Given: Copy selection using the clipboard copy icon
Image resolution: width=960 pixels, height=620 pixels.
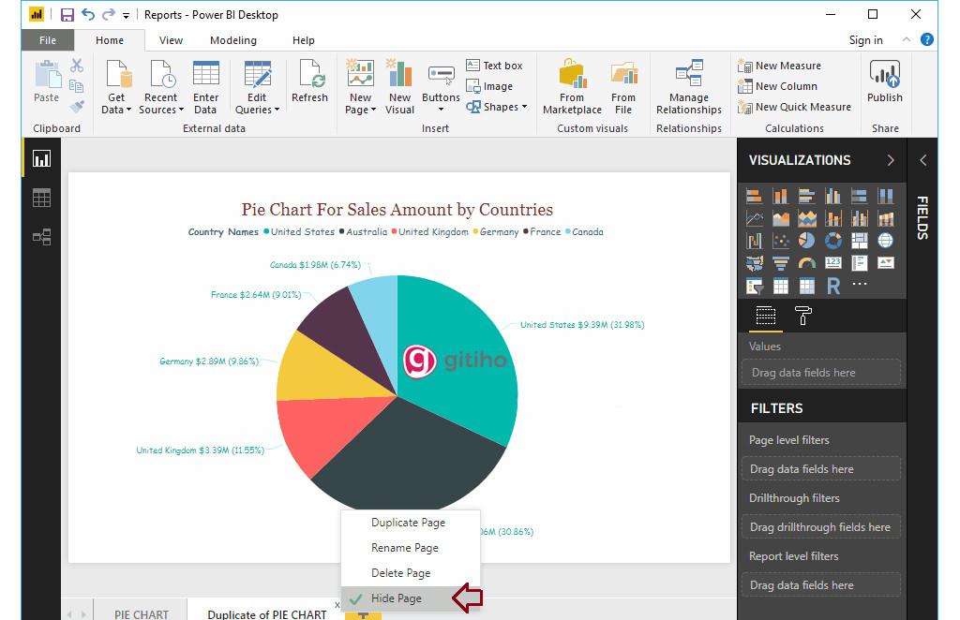Looking at the screenshot, I should [77, 86].
